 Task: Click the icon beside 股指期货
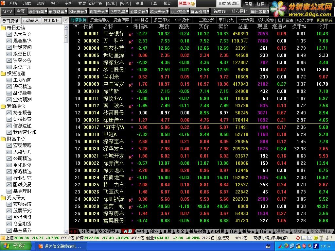pyautogui.click(x=9, y=217)
